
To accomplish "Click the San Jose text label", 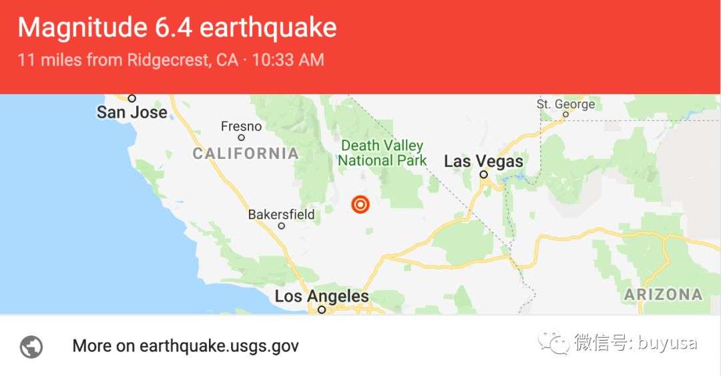I will coord(132,112).
